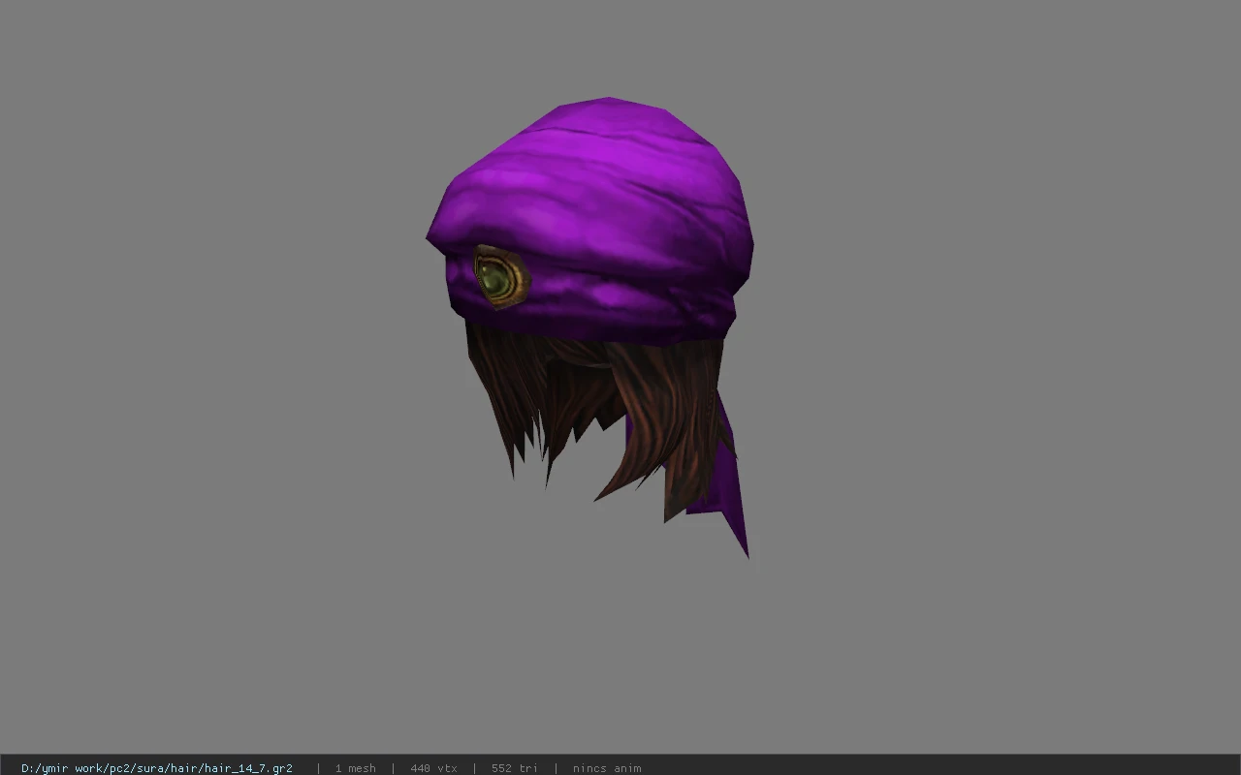Viewport: 1241px width, 775px height.
Task: Click the '1 mesh' status entry
Action: pos(355,768)
